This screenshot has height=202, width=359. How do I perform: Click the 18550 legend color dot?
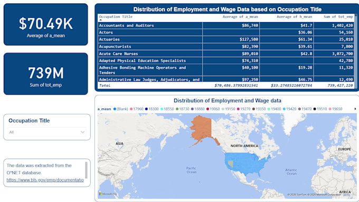tap(162, 109)
